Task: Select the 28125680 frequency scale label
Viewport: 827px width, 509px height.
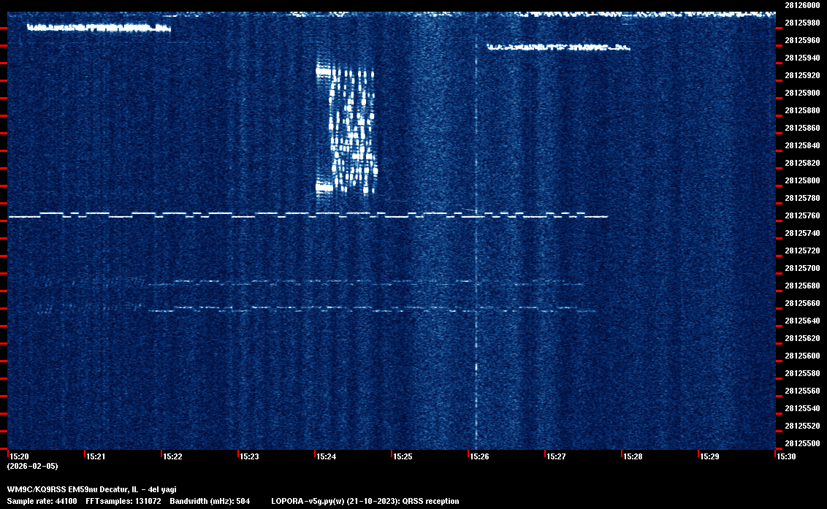Action: point(801,286)
